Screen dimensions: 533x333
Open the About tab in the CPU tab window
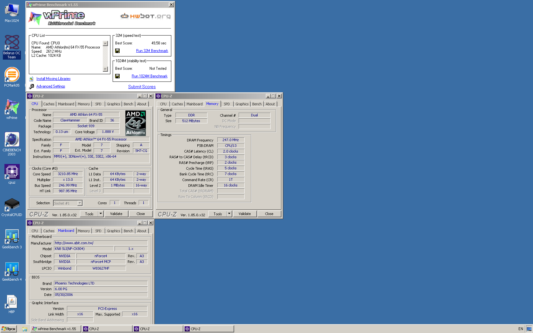coord(142,104)
